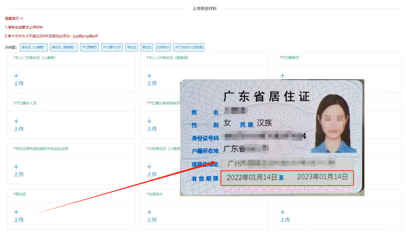The height and width of the screenshot is (239, 406).
Task: Click plus icon under 学生证原件或应届初中毕业生证明
Action: pyautogui.click(x=16, y=167)
